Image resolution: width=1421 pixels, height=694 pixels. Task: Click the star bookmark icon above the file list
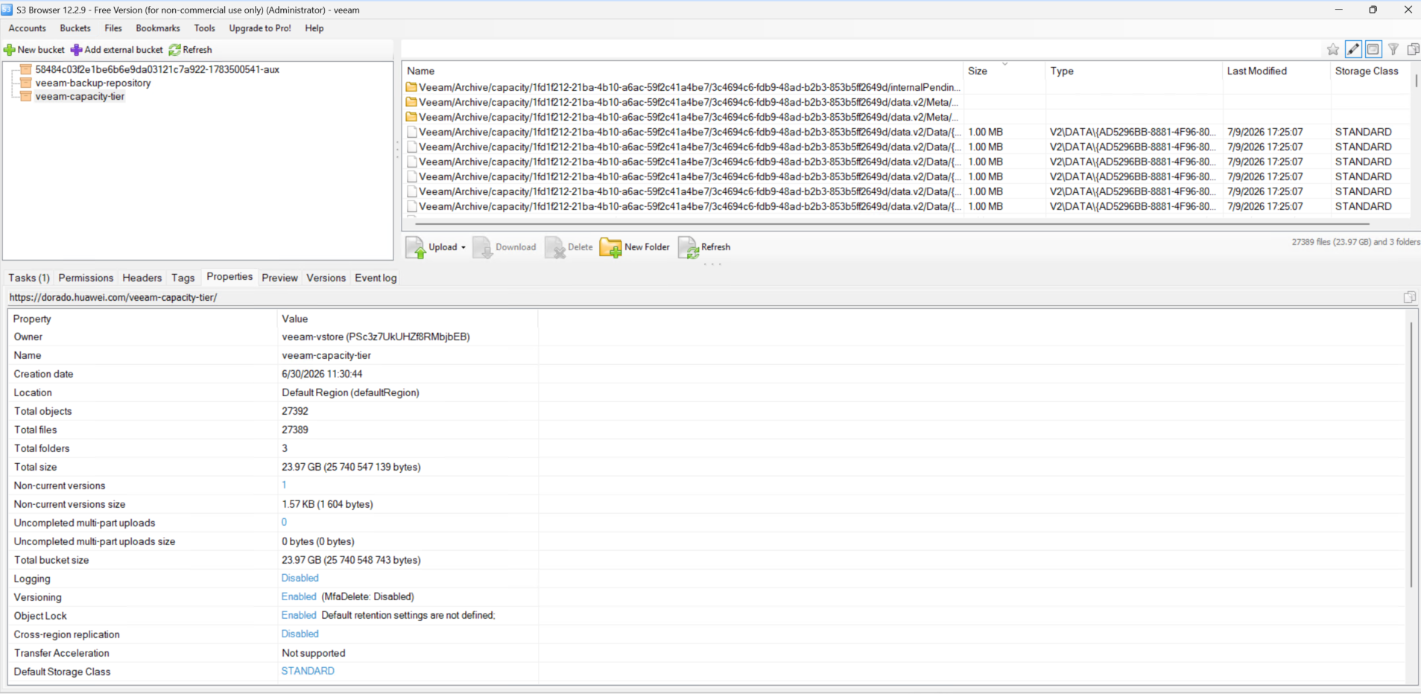[1333, 49]
